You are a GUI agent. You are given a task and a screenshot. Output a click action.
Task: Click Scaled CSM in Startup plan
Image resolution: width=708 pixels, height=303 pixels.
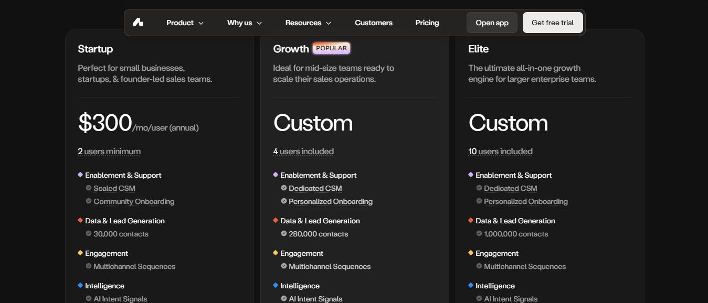pyautogui.click(x=114, y=188)
